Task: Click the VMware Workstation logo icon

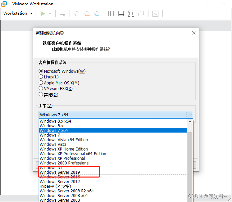Action: point(4,4)
